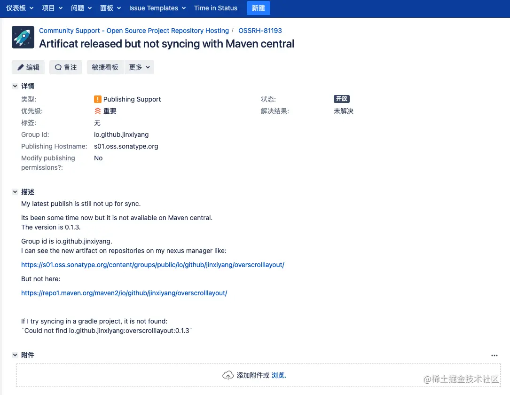Click the Publishing Support type text
The width and height of the screenshot is (510, 395).
(x=132, y=99)
